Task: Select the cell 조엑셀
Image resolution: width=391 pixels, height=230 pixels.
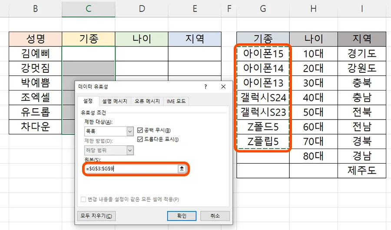Action: (x=36, y=97)
